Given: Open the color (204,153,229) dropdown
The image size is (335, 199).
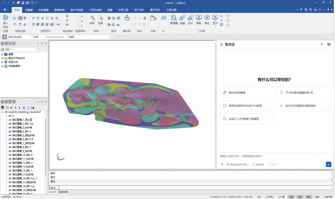Looking at the screenshot, I should [x=31, y=37].
